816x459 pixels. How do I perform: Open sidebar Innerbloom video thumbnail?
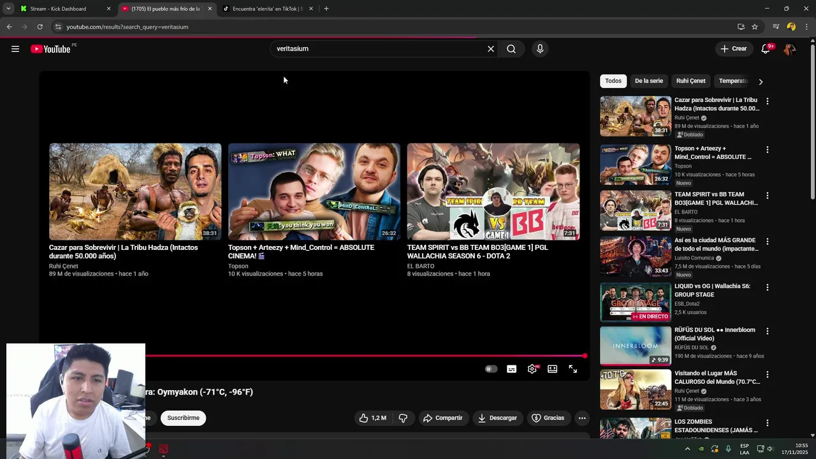point(636,346)
